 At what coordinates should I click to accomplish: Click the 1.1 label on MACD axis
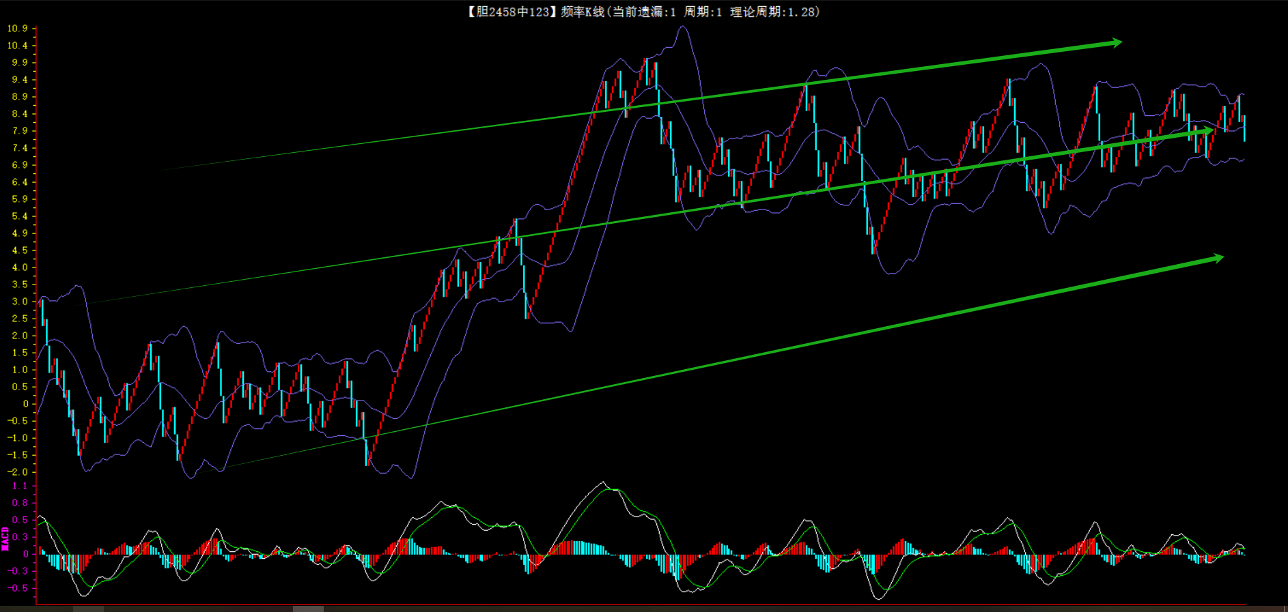[20, 486]
